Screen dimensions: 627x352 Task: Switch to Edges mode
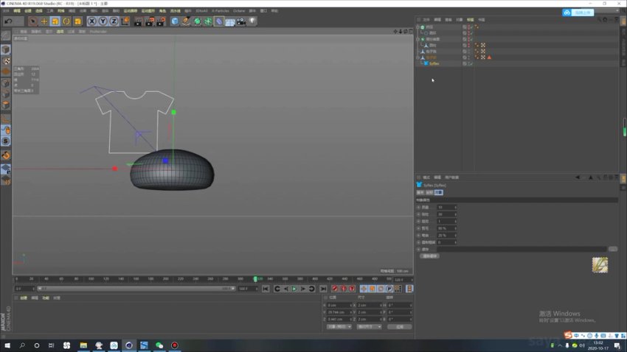tap(6, 94)
